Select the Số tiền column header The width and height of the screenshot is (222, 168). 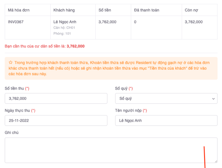pyautogui.click(x=105, y=10)
